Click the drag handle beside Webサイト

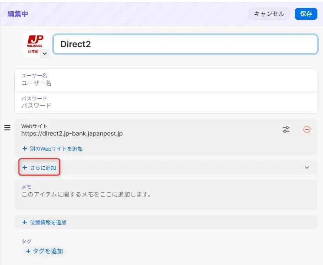click(x=7, y=128)
